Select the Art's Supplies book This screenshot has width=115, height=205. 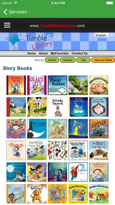point(57,150)
